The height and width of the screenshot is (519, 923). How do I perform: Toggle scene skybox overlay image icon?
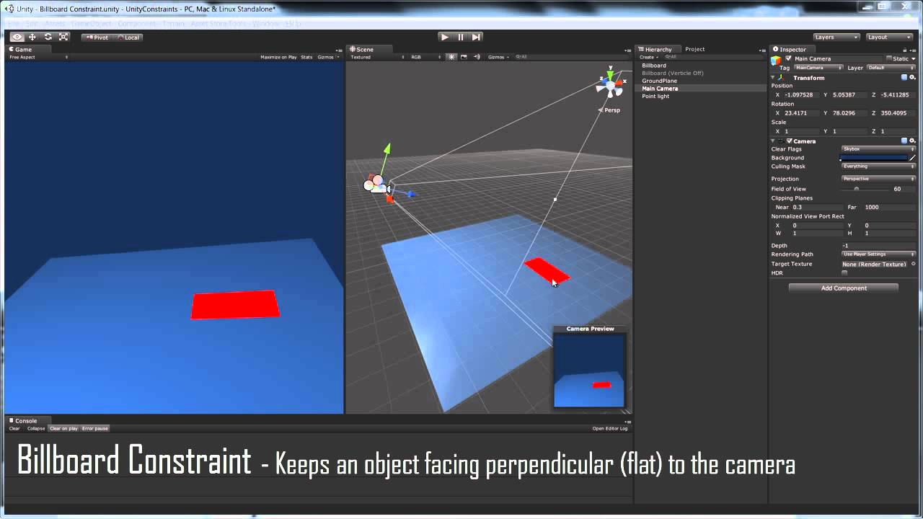point(464,57)
